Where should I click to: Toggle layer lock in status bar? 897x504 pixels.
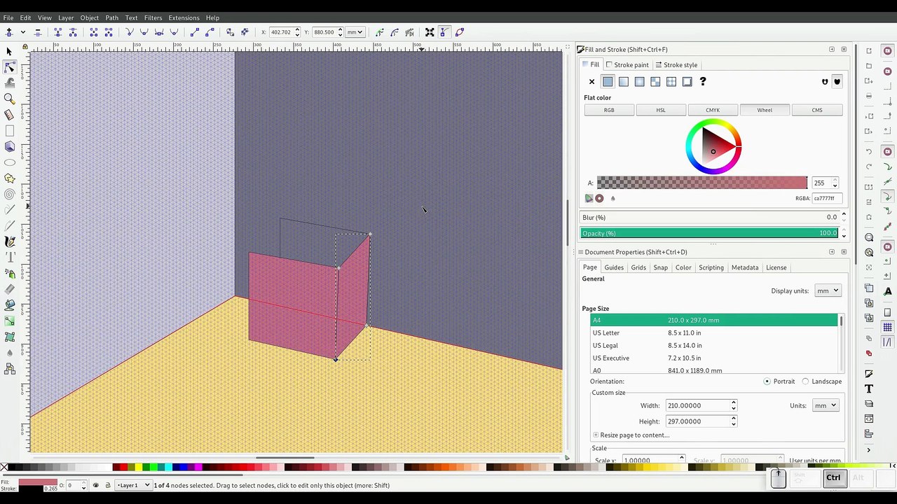(x=107, y=485)
